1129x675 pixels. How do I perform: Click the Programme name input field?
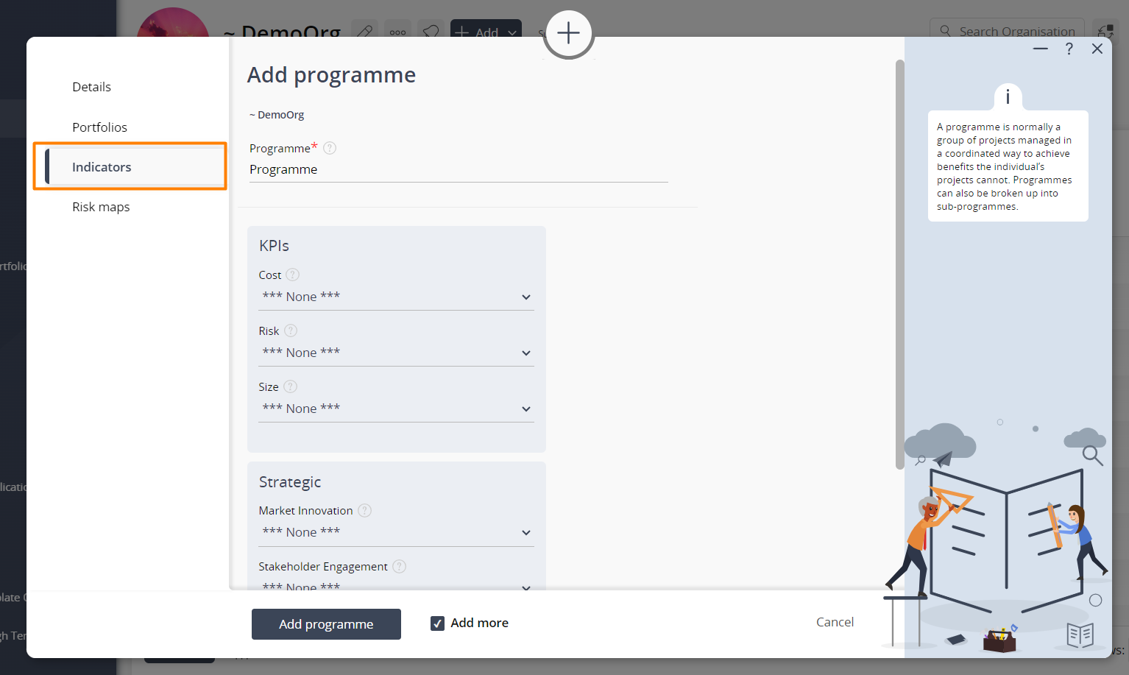(x=458, y=169)
